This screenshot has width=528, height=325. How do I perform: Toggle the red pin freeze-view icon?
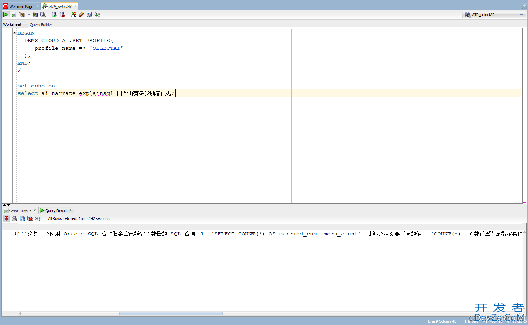coord(7,218)
